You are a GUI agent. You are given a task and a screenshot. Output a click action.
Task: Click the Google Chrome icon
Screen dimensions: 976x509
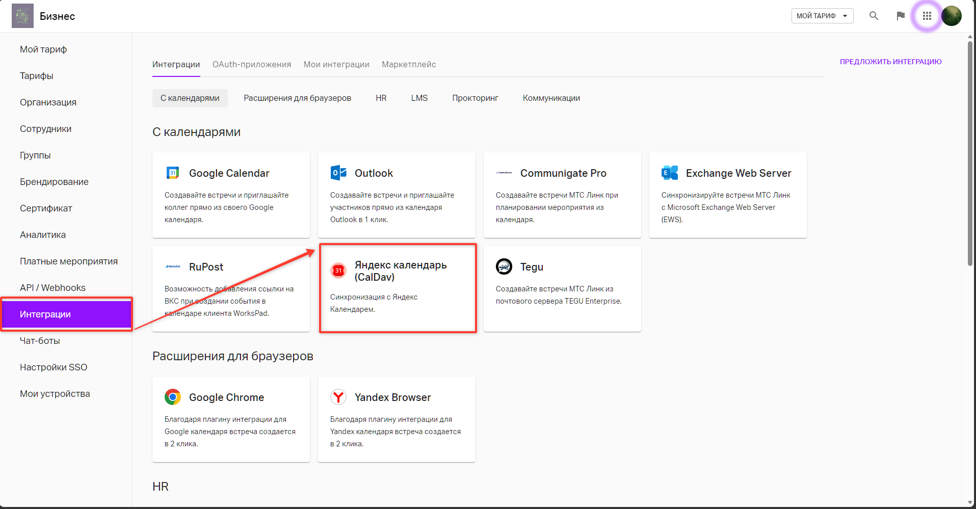[x=173, y=397]
